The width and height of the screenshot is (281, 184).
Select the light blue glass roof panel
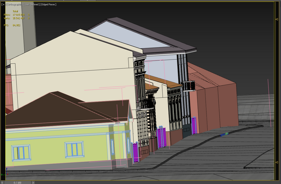129,35
